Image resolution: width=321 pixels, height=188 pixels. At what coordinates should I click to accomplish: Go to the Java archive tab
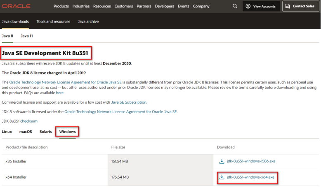point(88,22)
